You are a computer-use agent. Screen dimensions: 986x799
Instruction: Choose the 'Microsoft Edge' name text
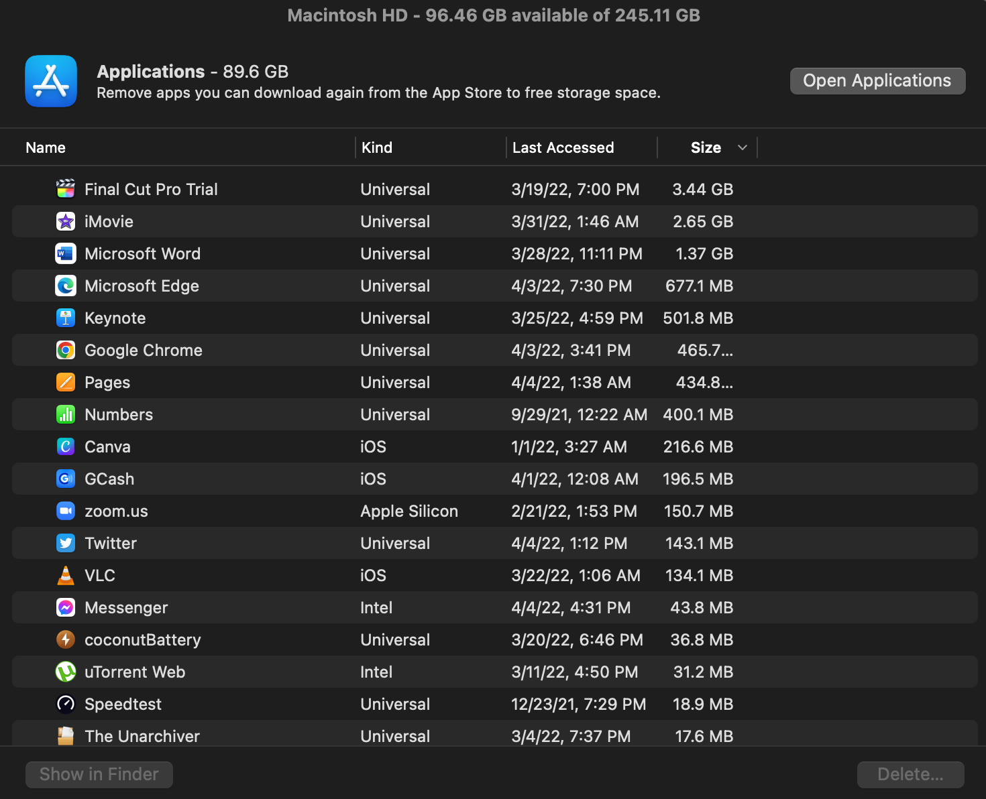coord(142,286)
